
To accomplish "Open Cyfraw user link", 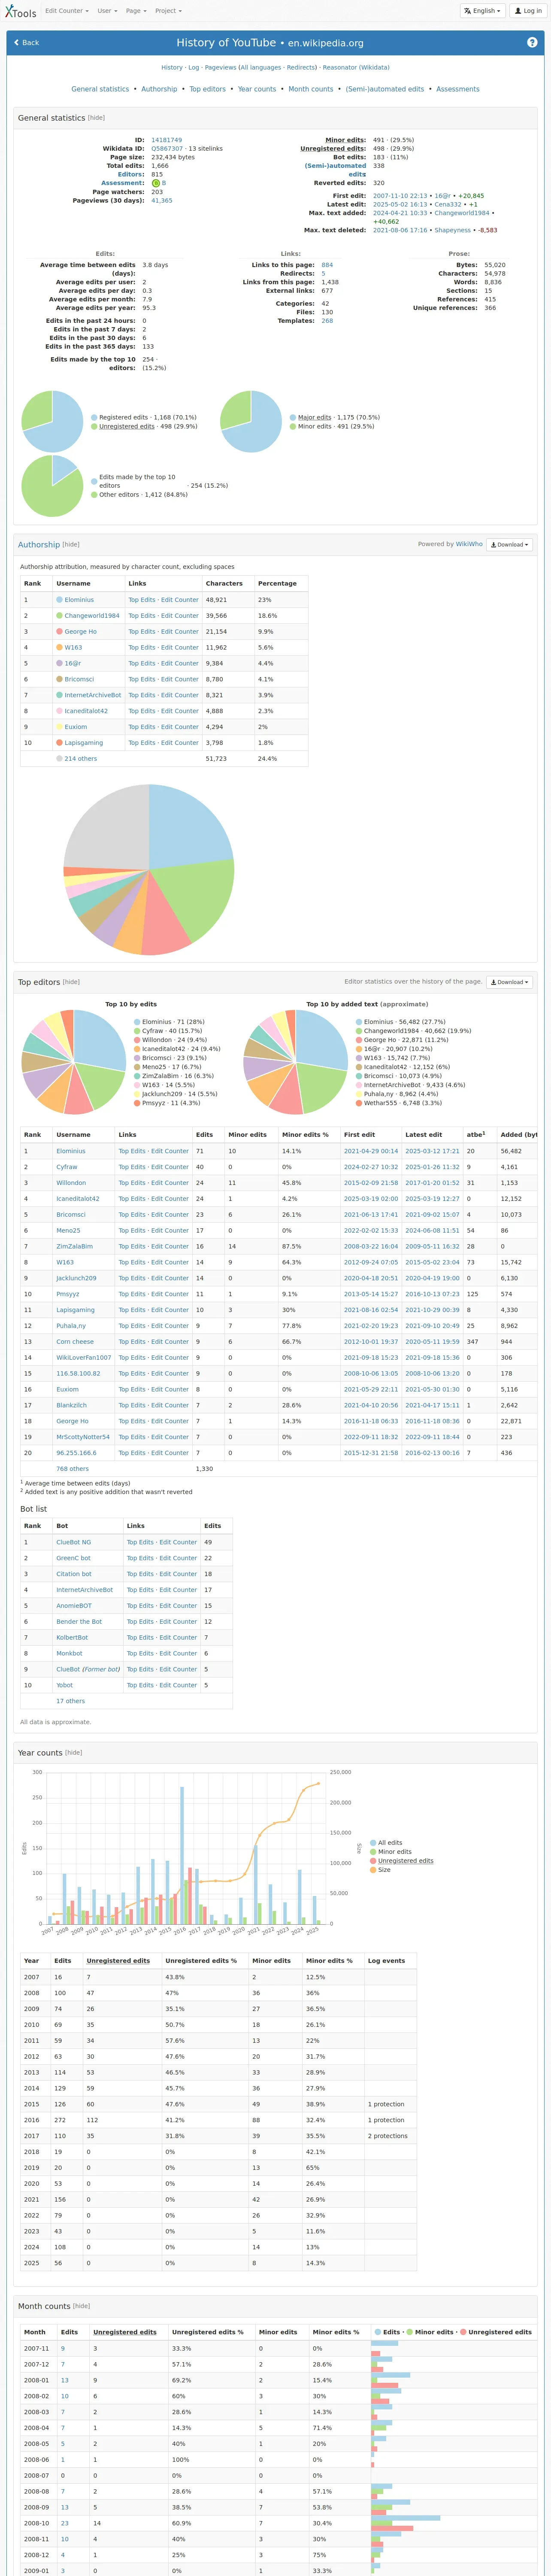I will [67, 1167].
